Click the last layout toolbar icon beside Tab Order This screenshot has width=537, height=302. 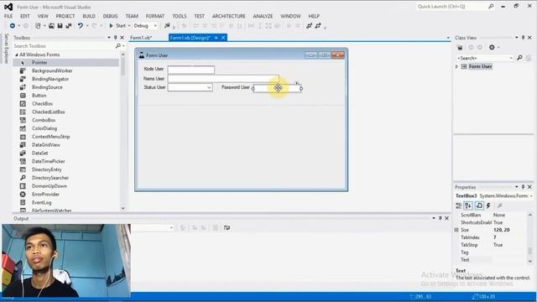(x=318, y=26)
